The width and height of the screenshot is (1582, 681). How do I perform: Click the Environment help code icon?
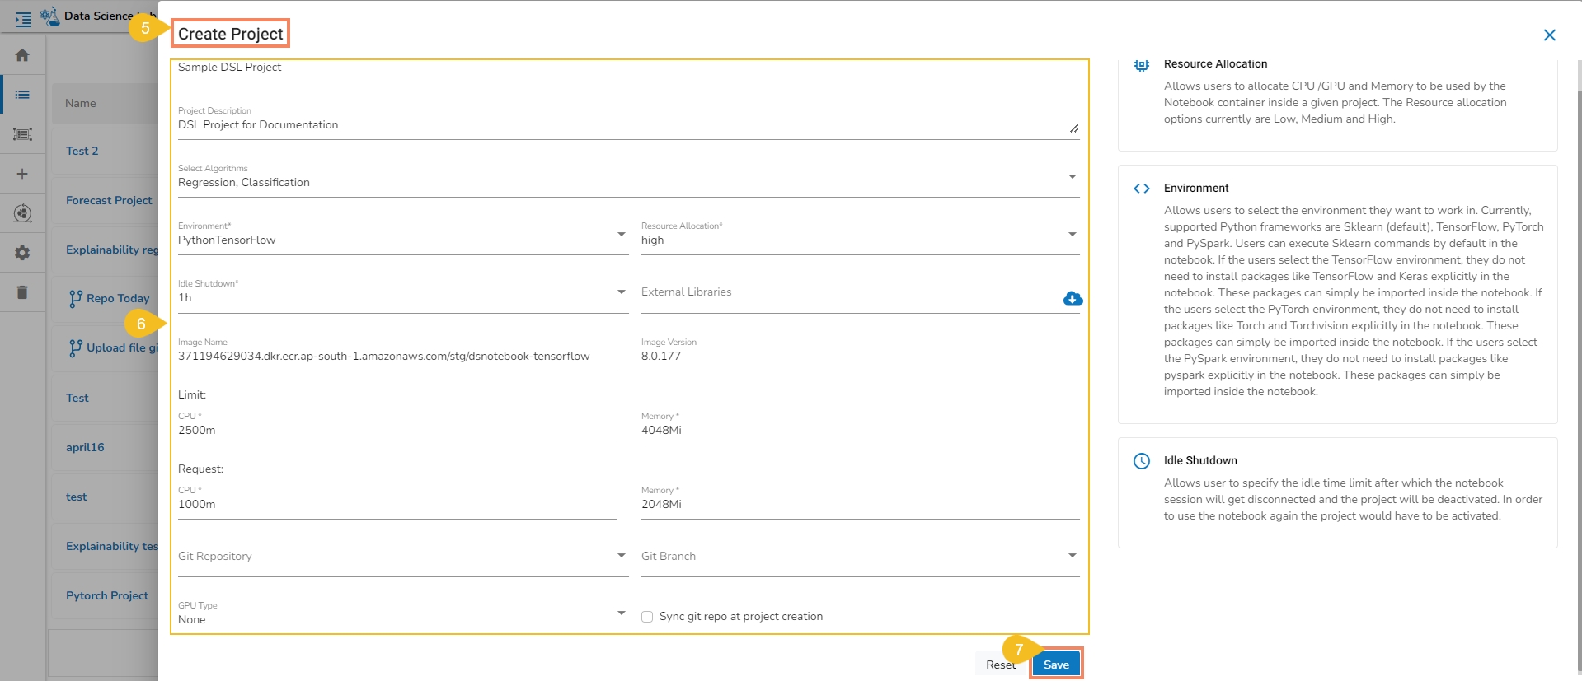coord(1142,189)
